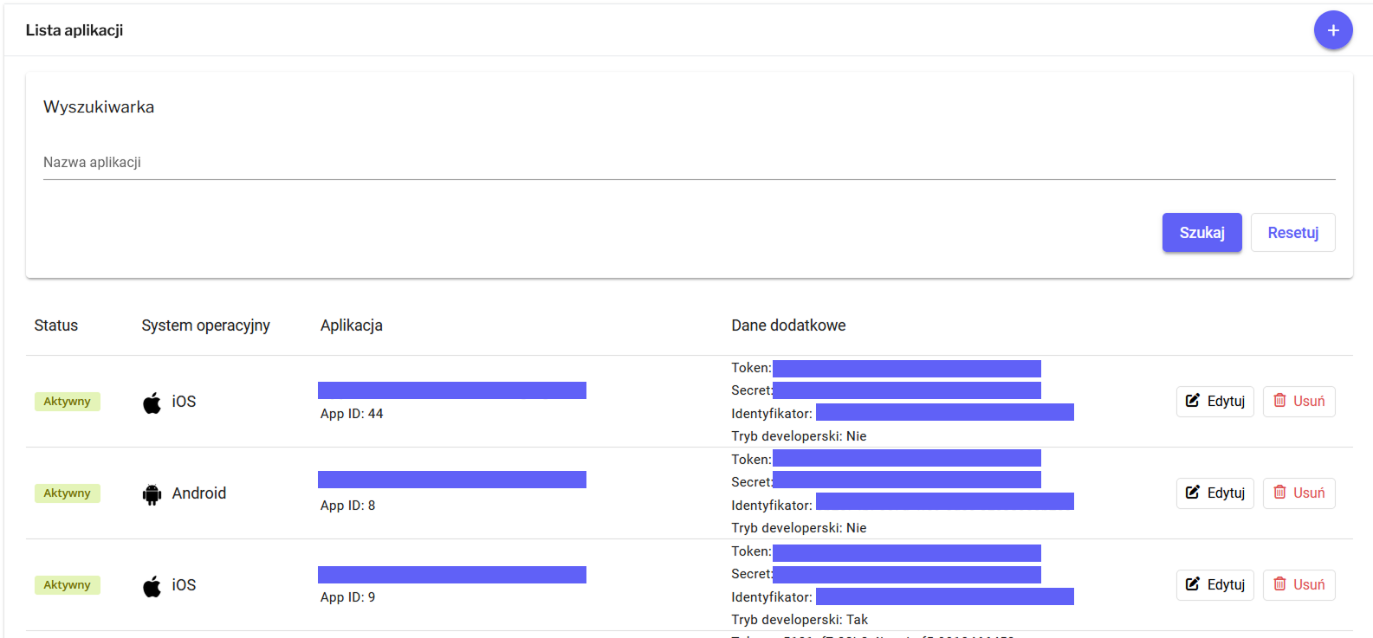Screen dimensions: 1373x638
Task: Click the Apple icon for App ID 9
Action: point(152,586)
